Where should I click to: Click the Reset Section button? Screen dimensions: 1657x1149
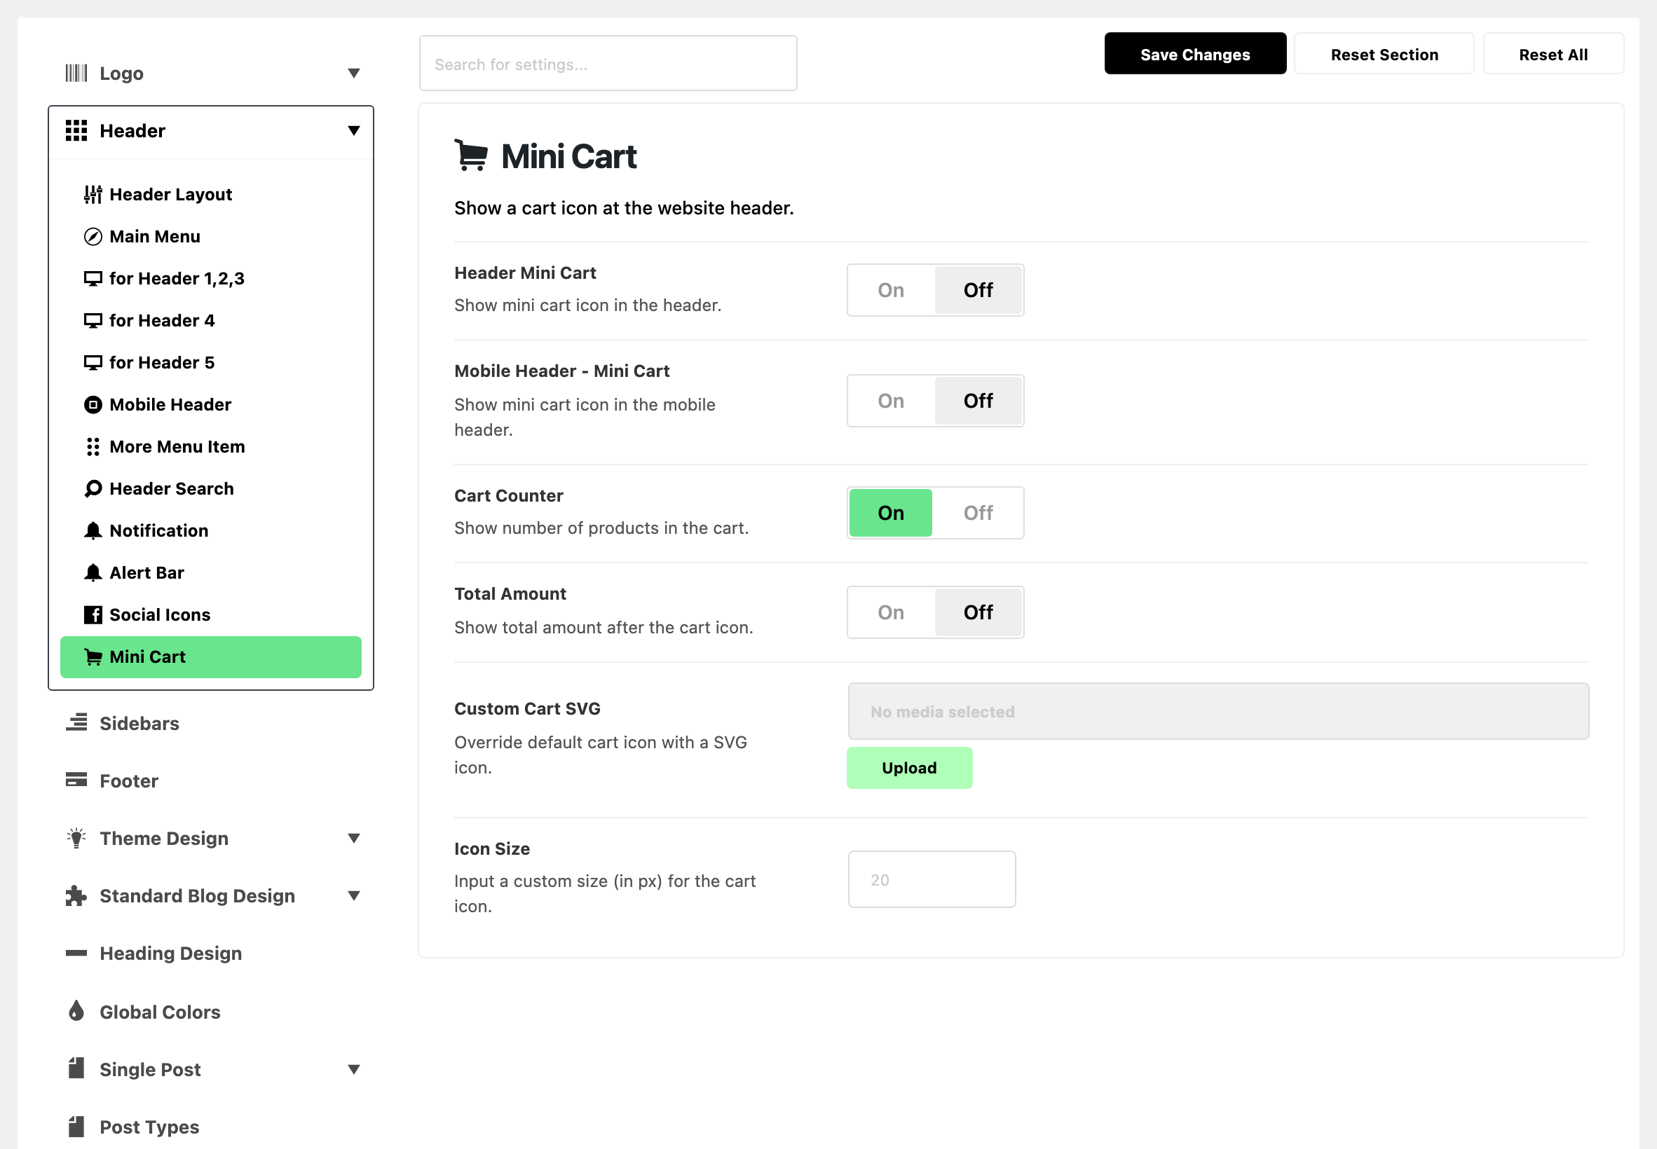(1384, 54)
